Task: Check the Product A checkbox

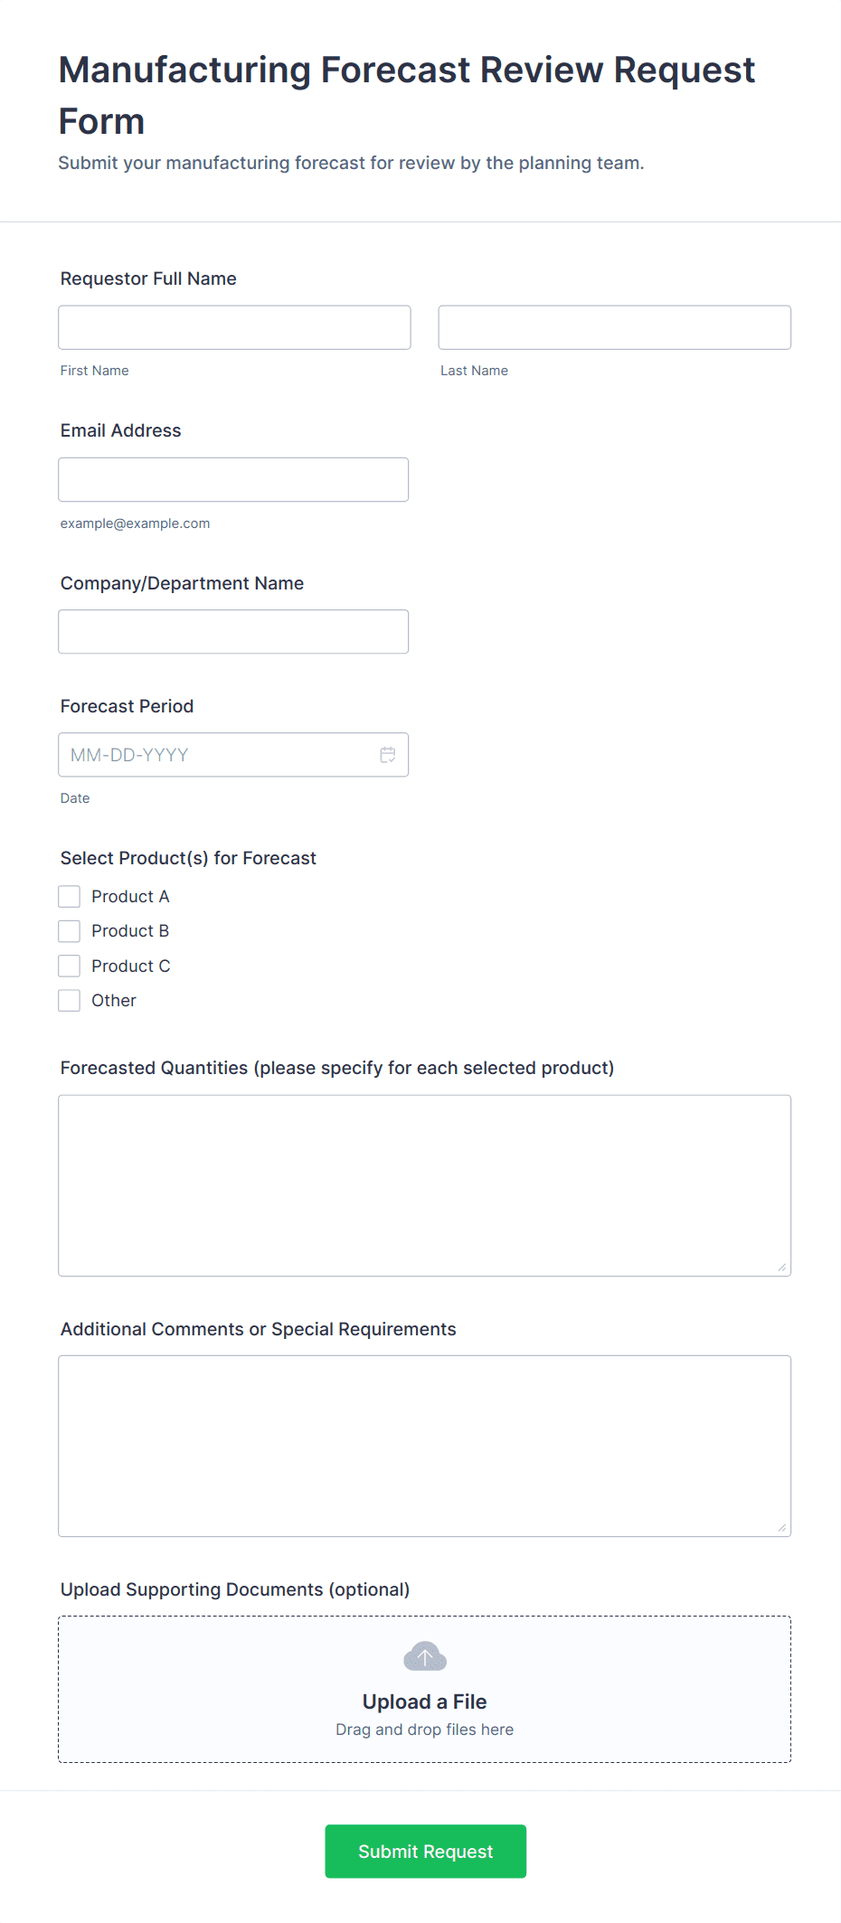Action: tap(70, 897)
